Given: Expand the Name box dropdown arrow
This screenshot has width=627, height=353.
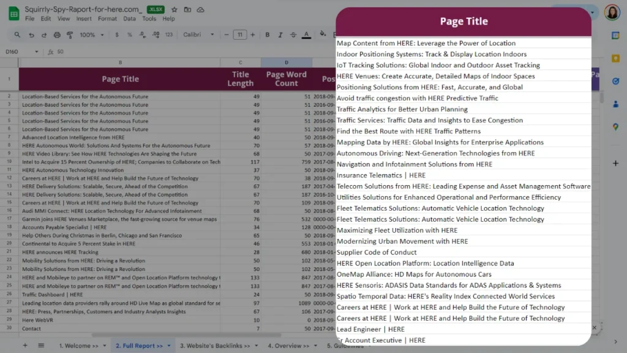Looking at the screenshot, I should tap(37, 52).
